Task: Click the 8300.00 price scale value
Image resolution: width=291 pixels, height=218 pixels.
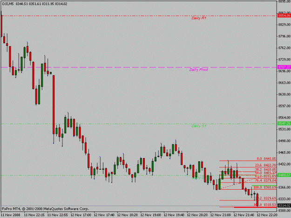Action: click(284, 211)
